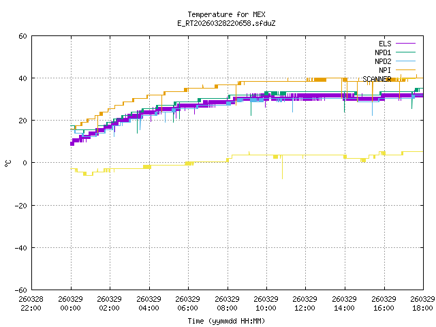Click the orange NPI legend line sample
The image size is (436, 327).
pyautogui.click(x=405, y=70)
